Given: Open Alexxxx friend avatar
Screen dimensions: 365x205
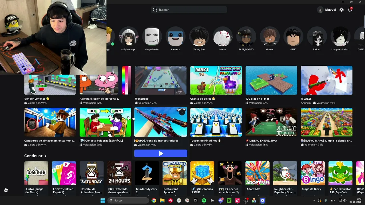Looking at the screenshot, I should (175, 36).
